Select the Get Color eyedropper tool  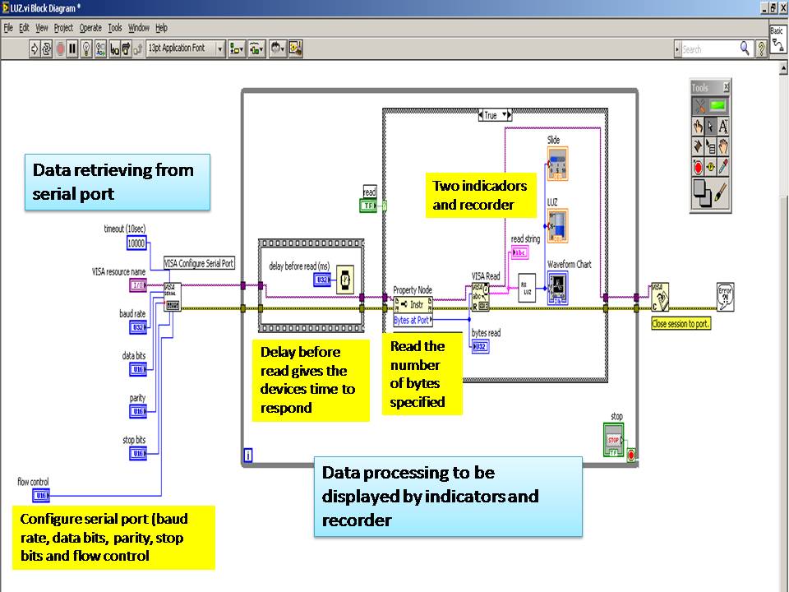(723, 167)
